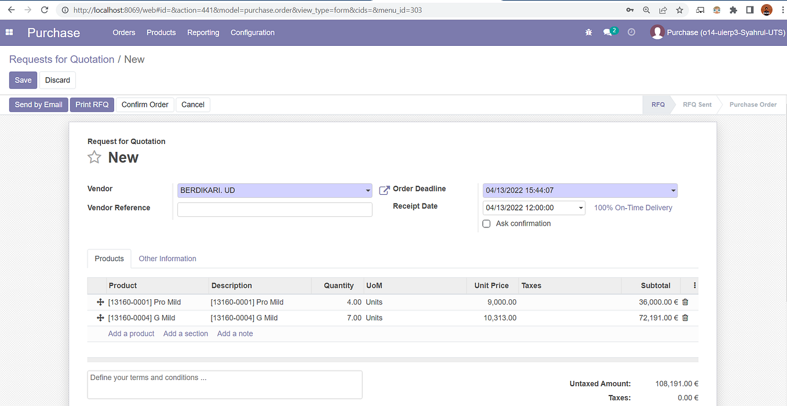Switch to the Other Information tab
The image size is (787, 406).
click(x=167, y=259)
